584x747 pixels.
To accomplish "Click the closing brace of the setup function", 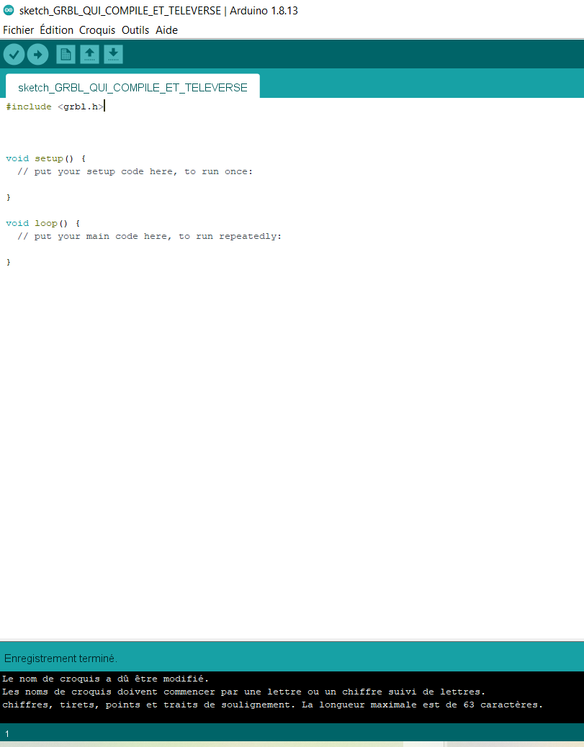I will (x=8, y=197).
